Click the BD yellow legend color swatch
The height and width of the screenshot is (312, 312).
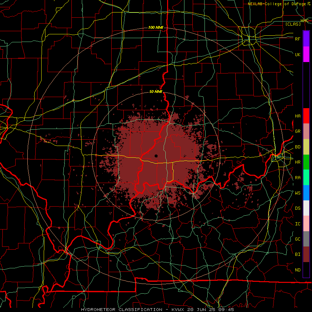tap(306, 147)
